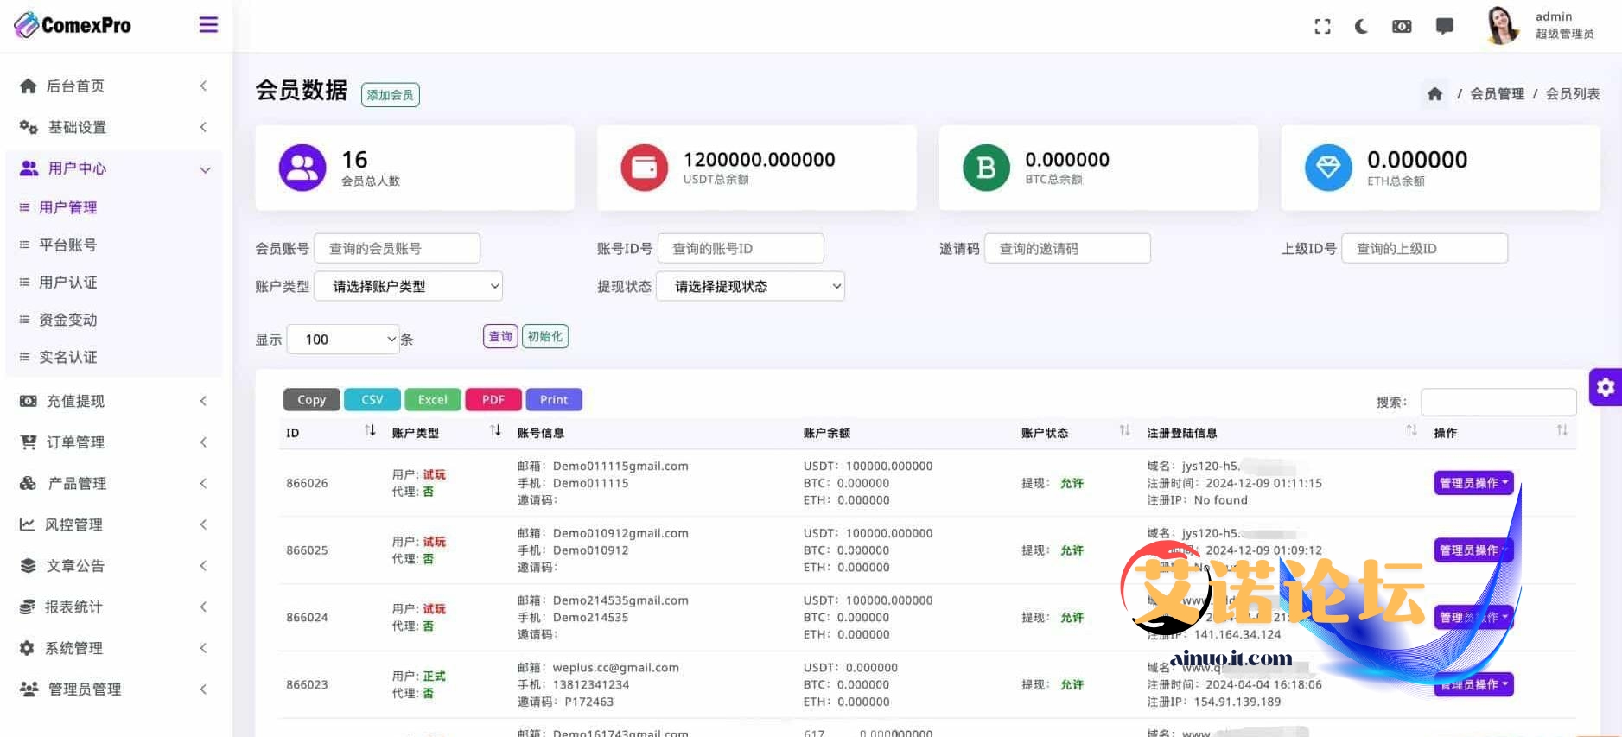
Task: Open 平台账号 in the sidebar
Action: pos(67,245)
